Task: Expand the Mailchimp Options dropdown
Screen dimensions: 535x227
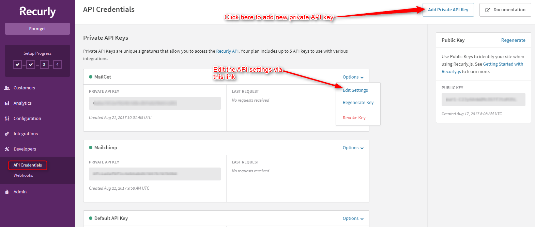Action: tap(353, 148)
